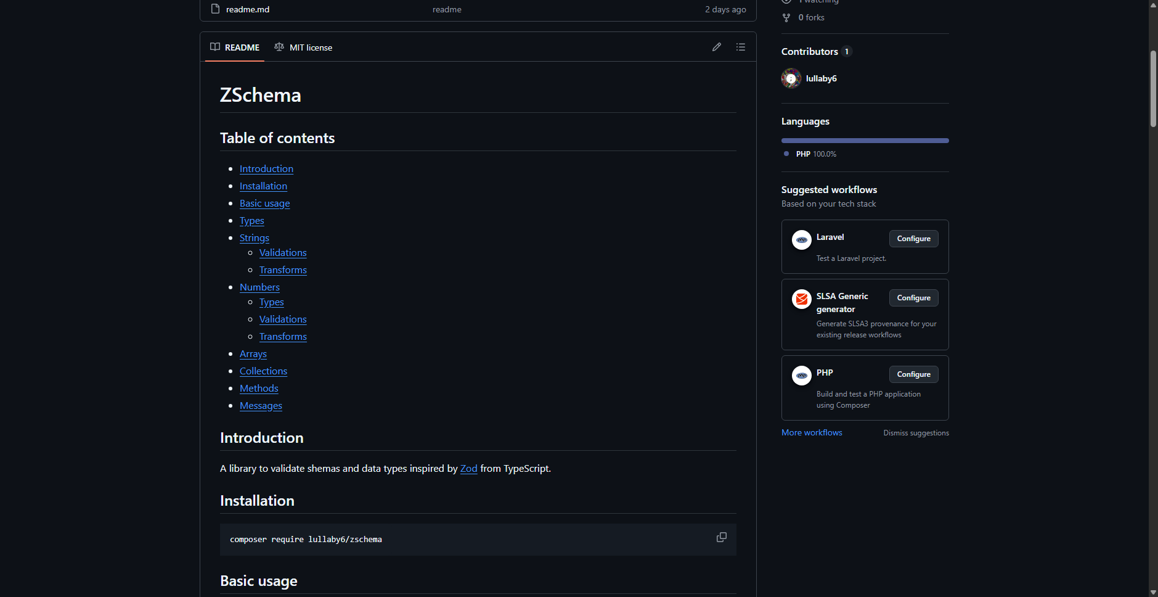Jump to Introduction in contents
This screenshot has height=597, width=1158.
pos(266,169)
